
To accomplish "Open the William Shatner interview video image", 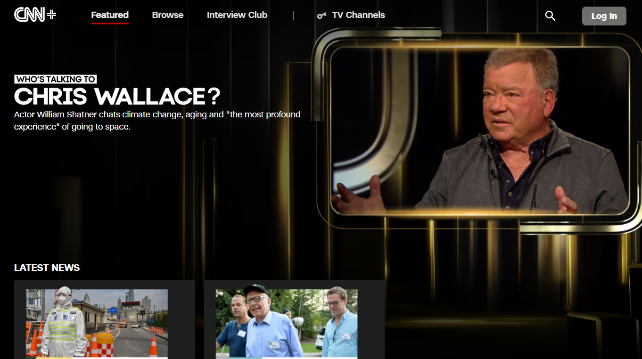I will 480,131.
